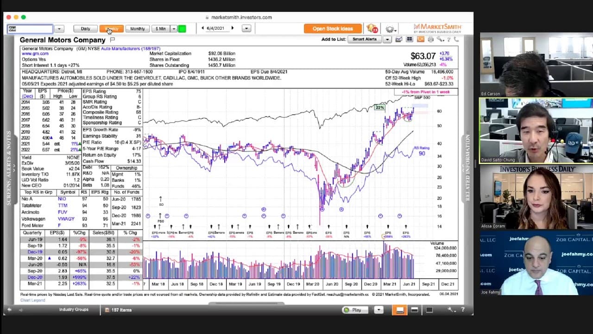Click the phone contact icon
The height and width of the screenshot is (334, 593).
coord(456,39)
